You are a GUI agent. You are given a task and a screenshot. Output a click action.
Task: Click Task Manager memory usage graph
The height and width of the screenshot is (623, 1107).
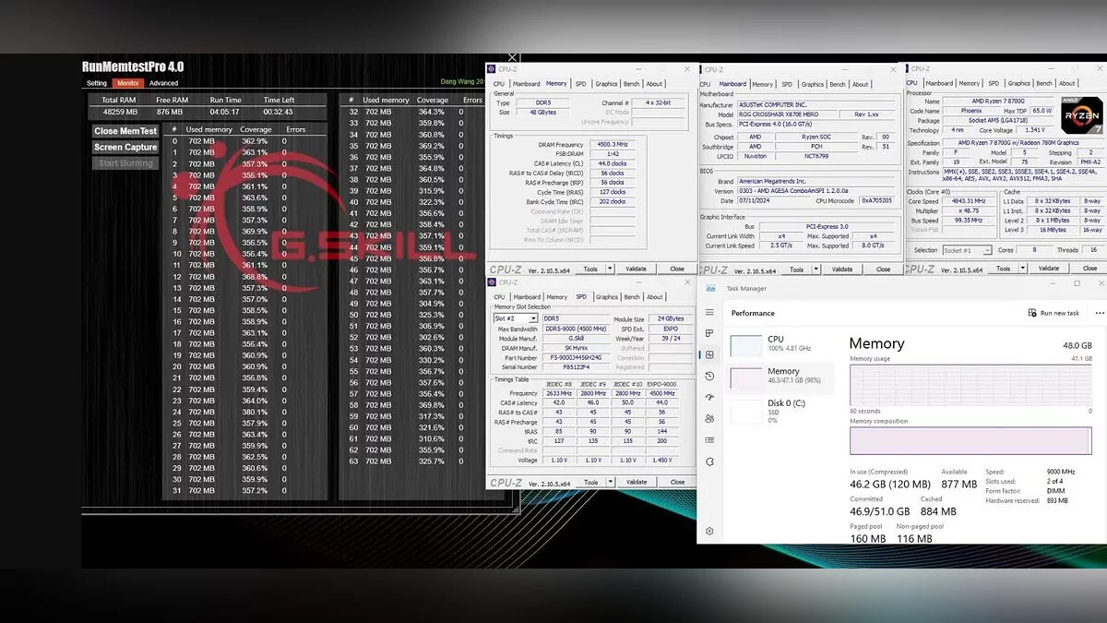pos(970,386)
